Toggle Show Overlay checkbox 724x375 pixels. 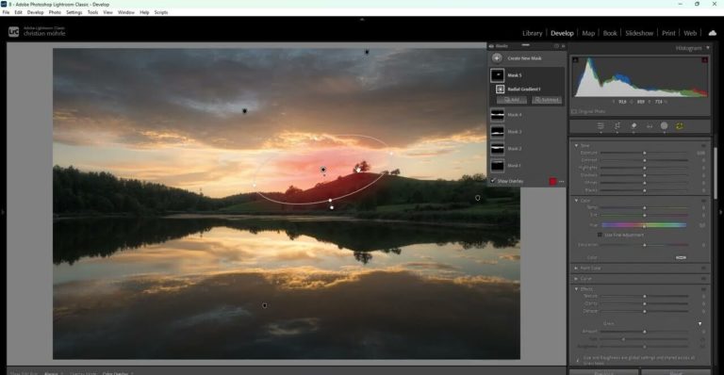coord(493,181)
